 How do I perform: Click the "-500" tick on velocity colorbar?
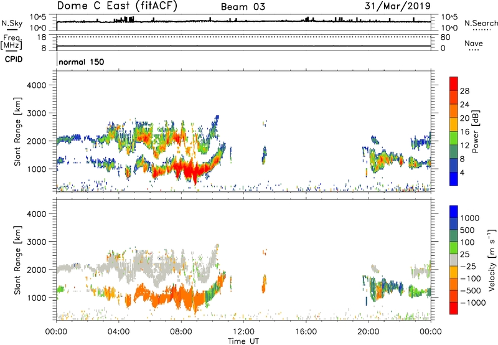coord(471,290)
